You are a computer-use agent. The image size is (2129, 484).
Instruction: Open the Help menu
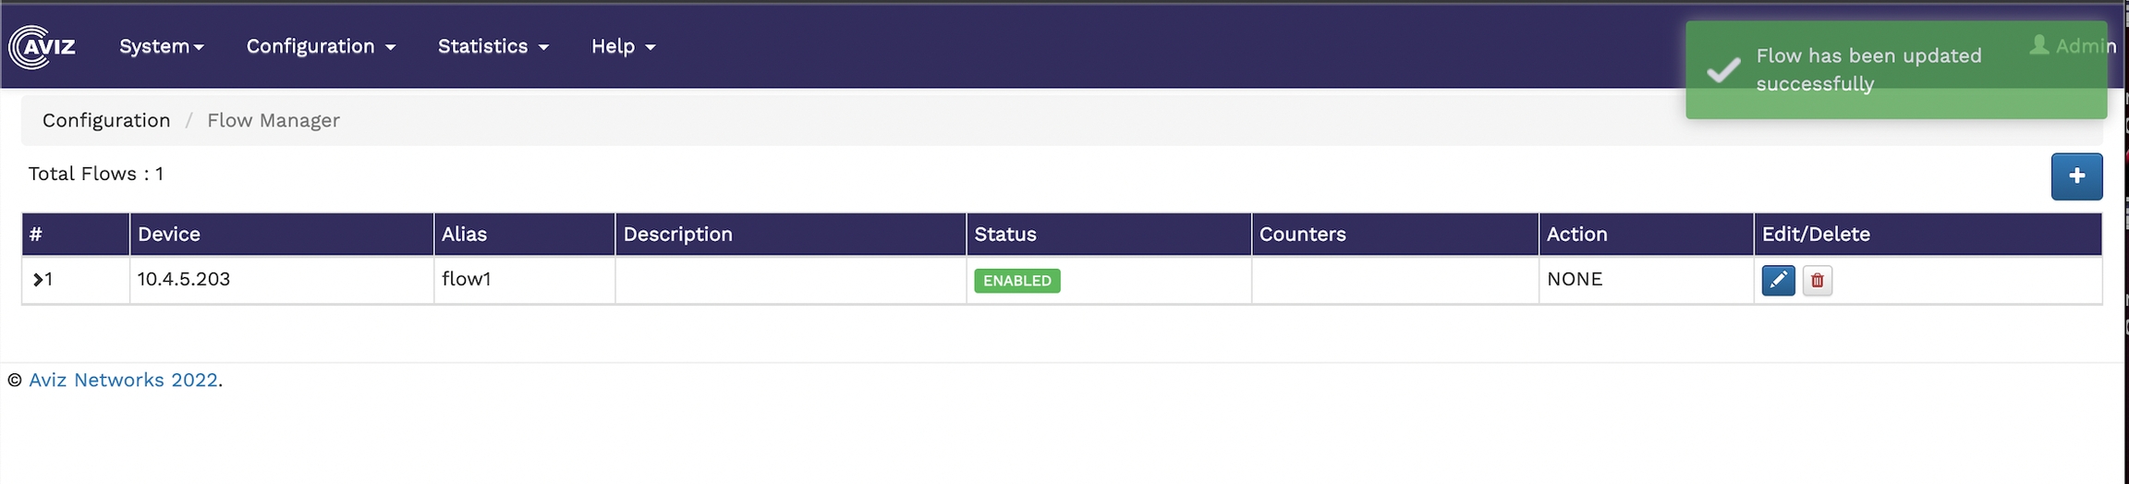[623, 46]
